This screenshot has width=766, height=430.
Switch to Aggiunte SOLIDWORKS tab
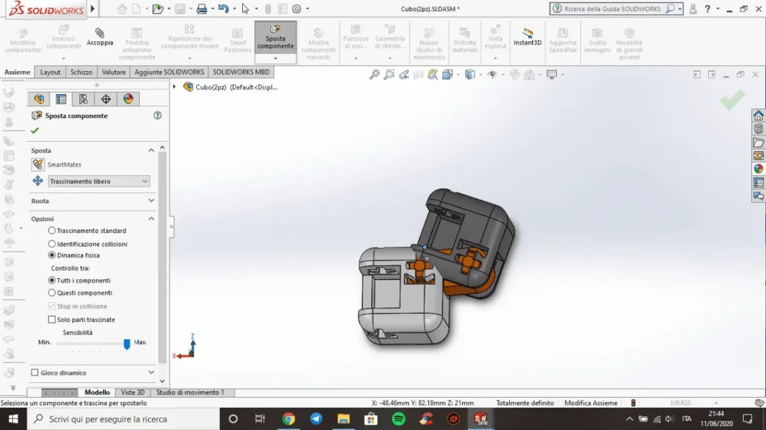click(x=169, y=72)
